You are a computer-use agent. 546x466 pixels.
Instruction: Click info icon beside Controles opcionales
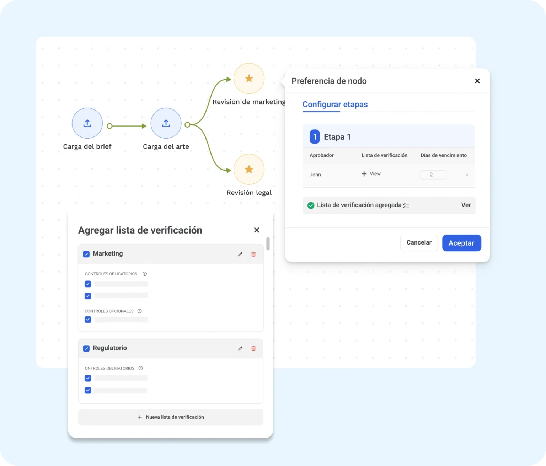140,311
